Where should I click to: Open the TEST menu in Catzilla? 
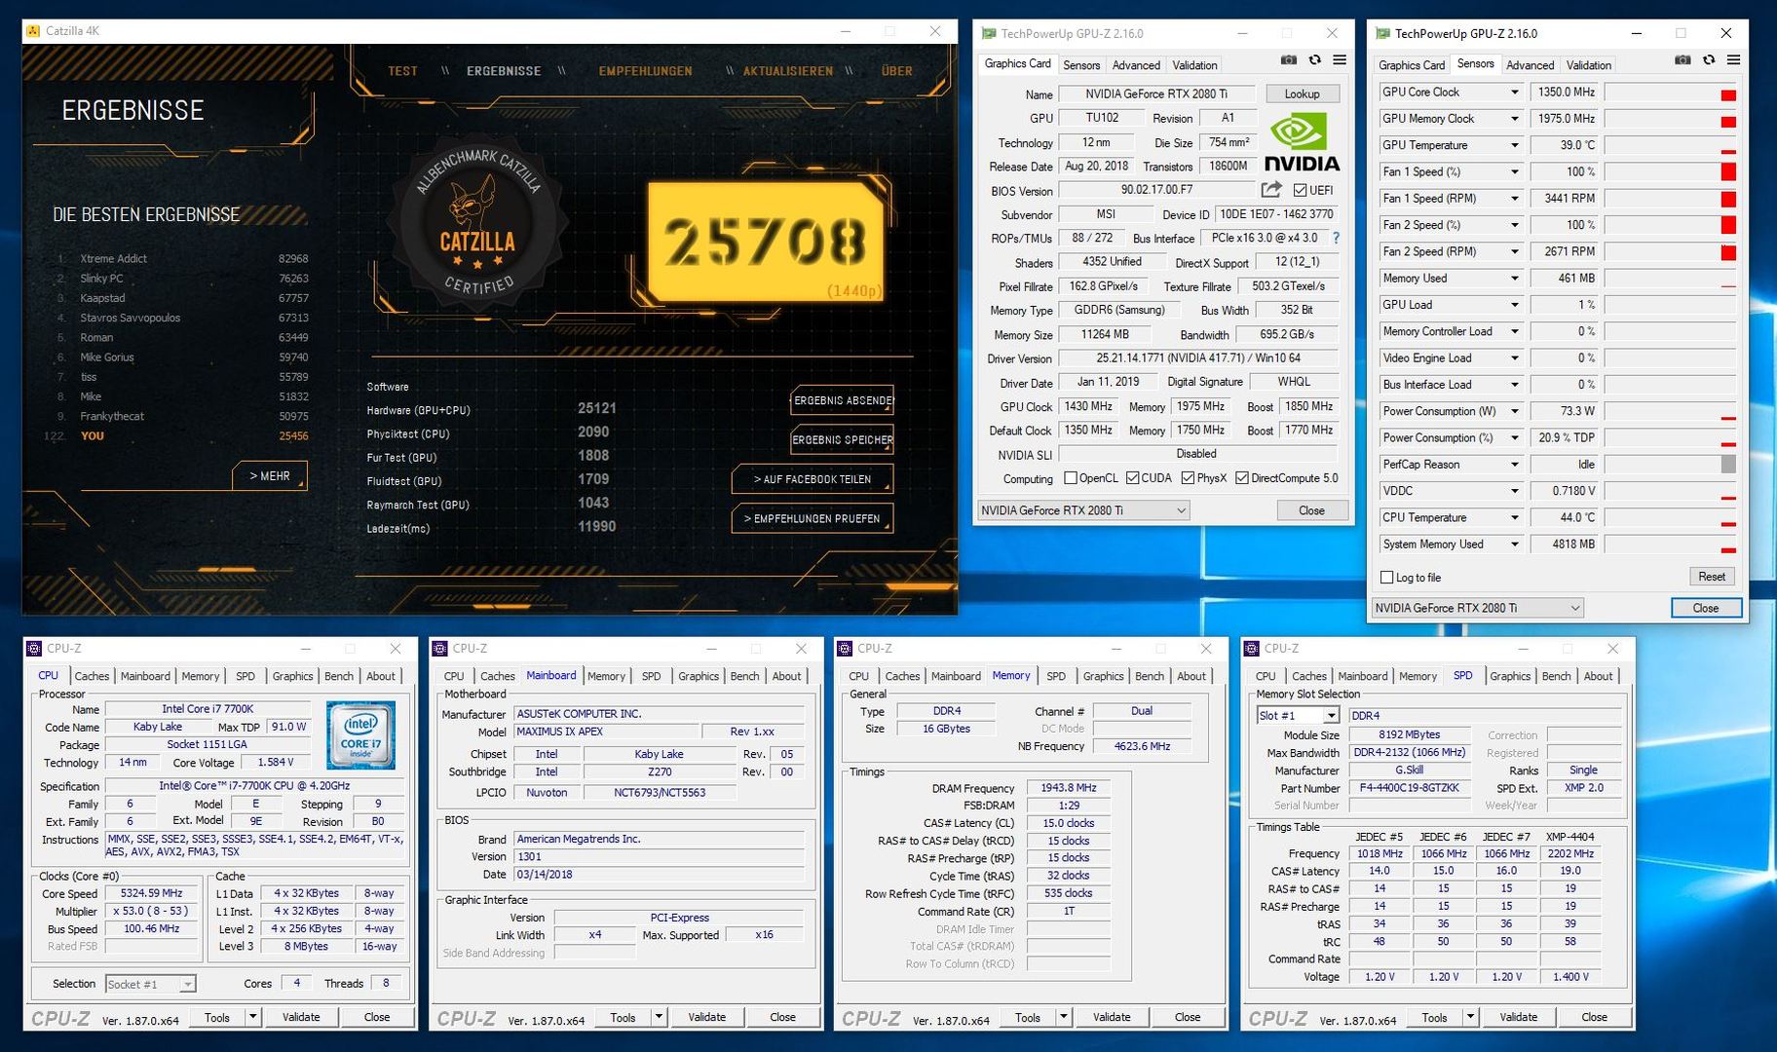[x=402, y=71]
